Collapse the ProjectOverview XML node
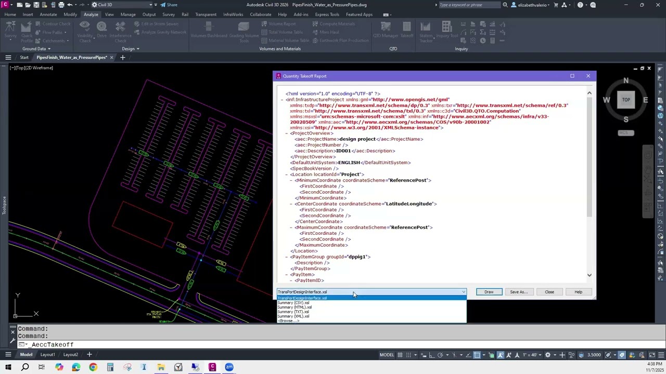 [286, 133]
